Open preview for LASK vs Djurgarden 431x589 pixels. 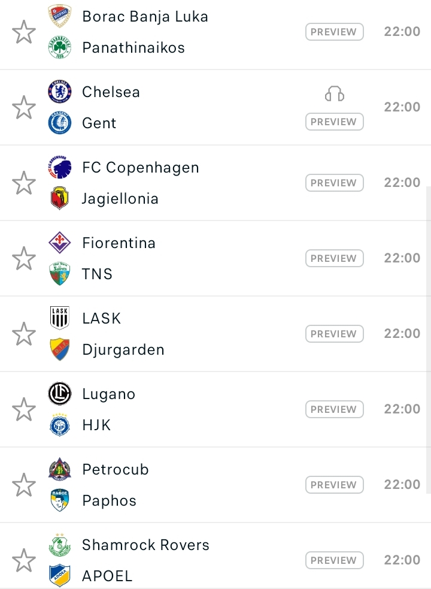click(x=335, y=334)
